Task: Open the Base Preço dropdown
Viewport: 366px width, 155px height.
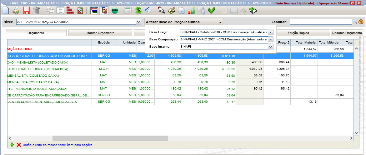Action: [x=271, y=32]
